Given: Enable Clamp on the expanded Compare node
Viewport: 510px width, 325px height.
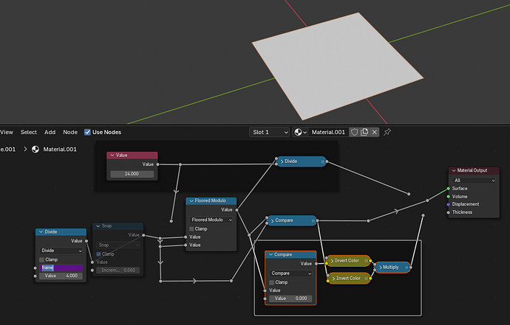Looking at the screenshot, I should click(x=272, y=282).
